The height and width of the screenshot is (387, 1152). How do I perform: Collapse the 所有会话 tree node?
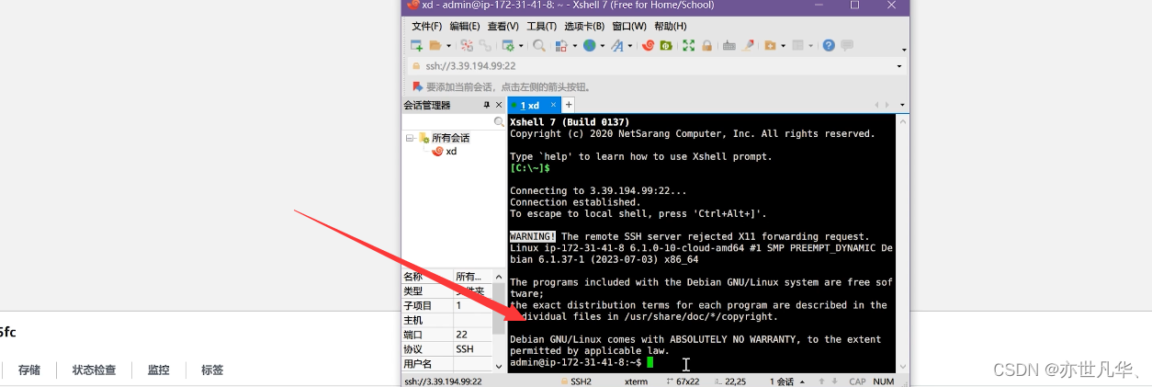(411, 138)
